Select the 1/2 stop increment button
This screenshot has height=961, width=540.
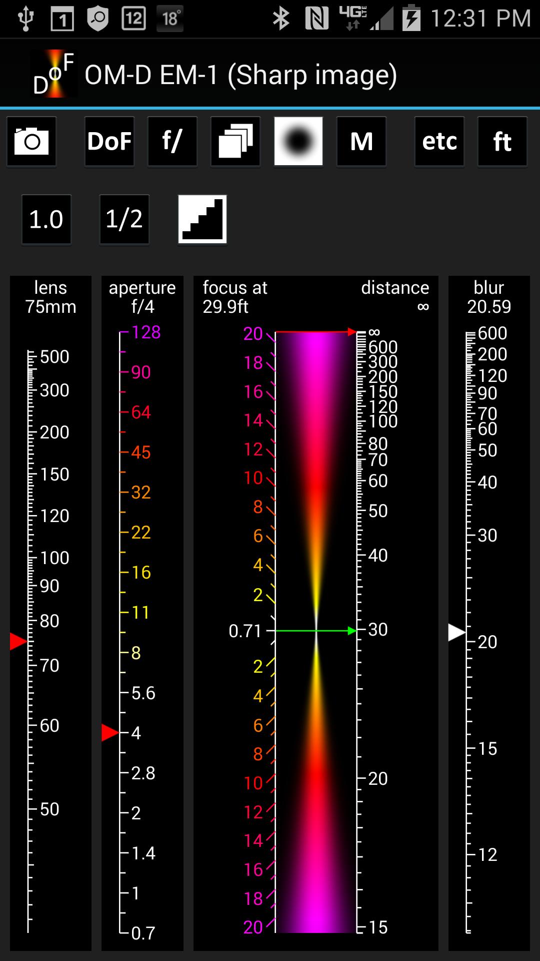point(124,220)
